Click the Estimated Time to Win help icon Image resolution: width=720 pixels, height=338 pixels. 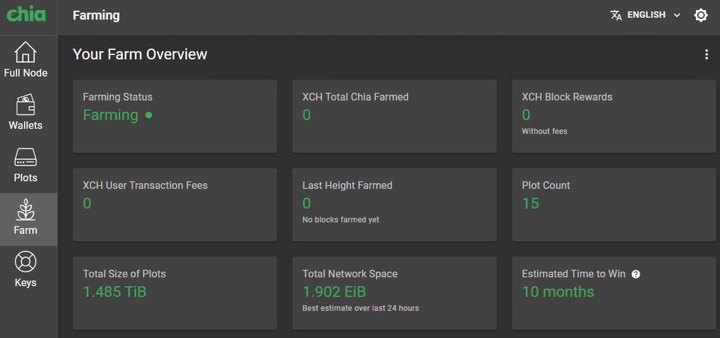coord(636,274)
